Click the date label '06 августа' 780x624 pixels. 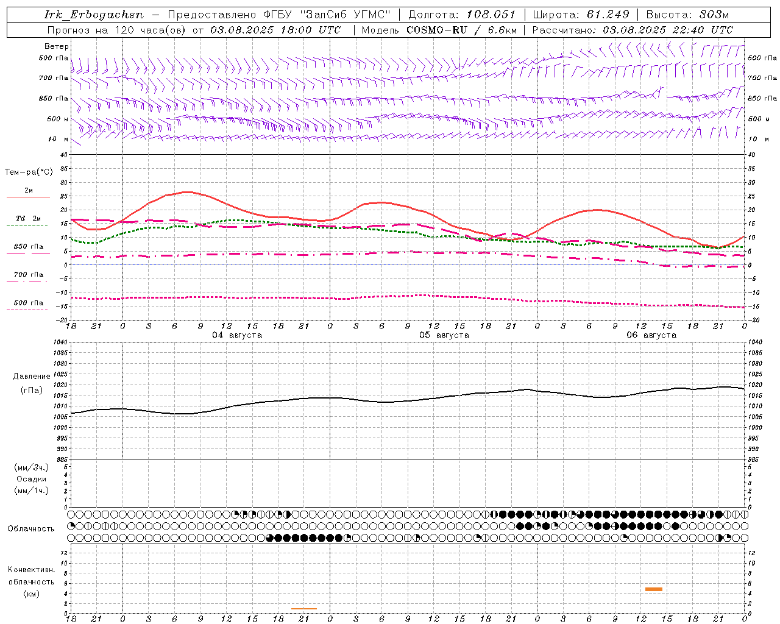[x=651, y=335]
